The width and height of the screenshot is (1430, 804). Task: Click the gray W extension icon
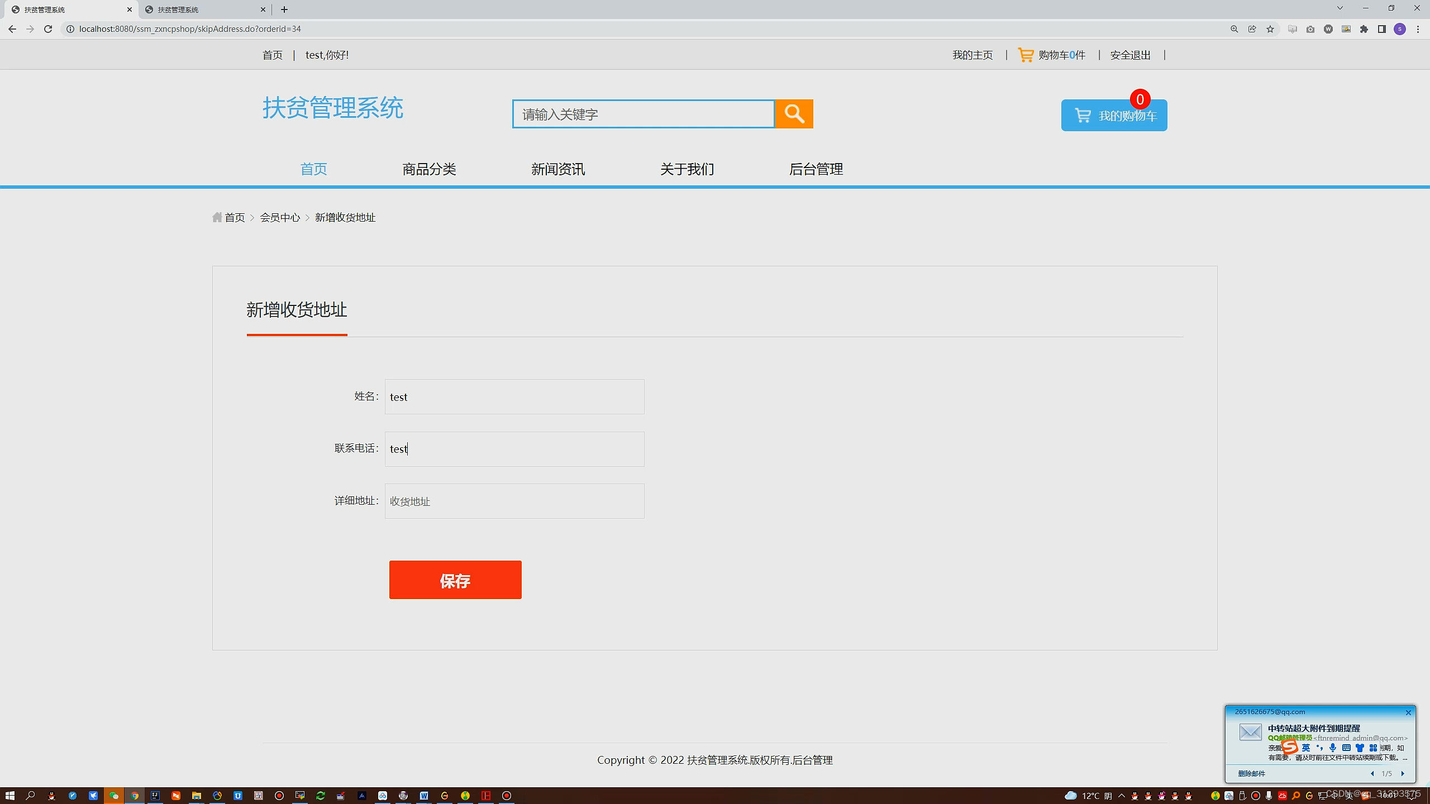[1328, 29]
